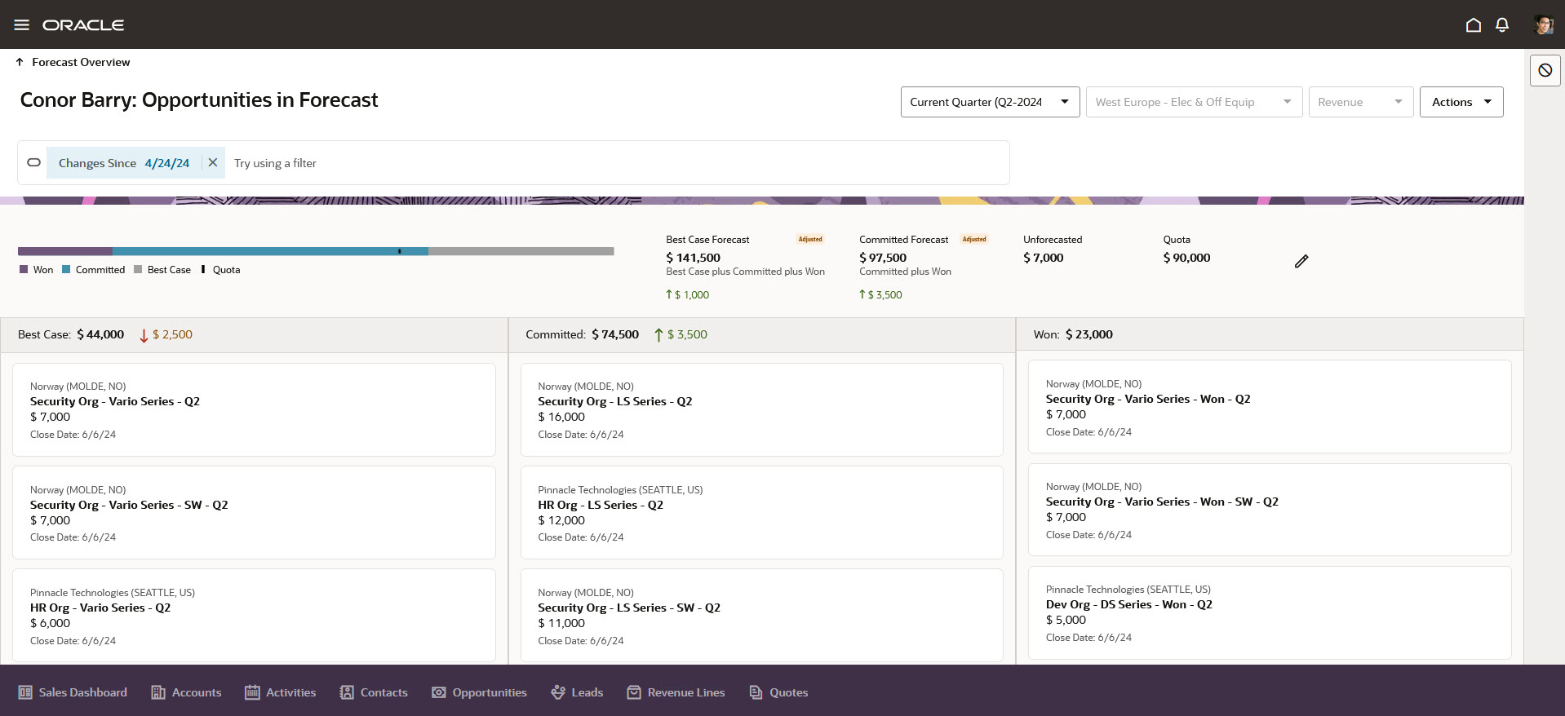
Task: Click the Best Case $2,500 decrease indicator
Action: [166, 334]
